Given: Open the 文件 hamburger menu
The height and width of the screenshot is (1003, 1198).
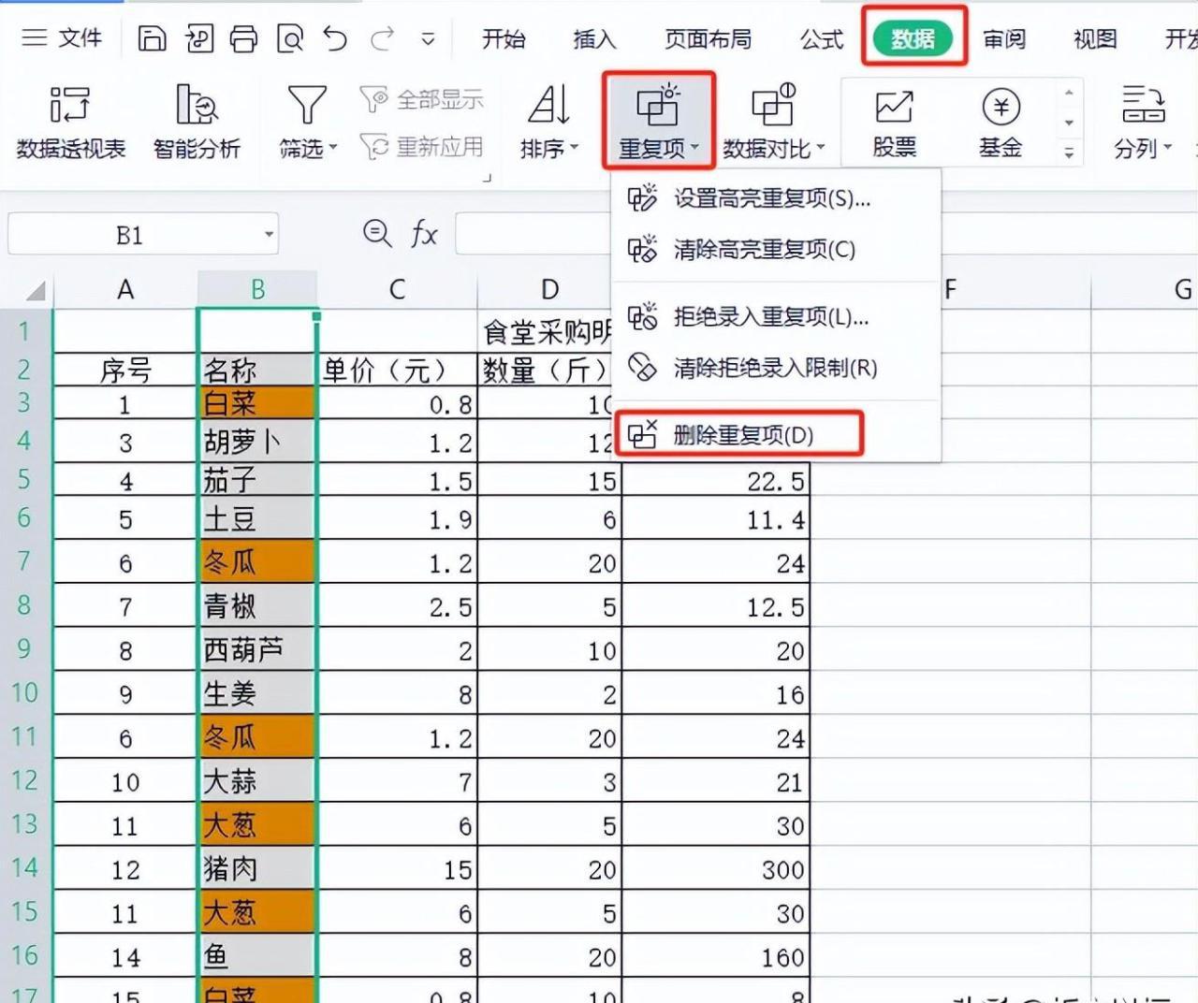Looking at the screenshot, I should pyautogui.click(x=61, y=38).
